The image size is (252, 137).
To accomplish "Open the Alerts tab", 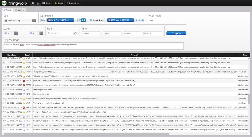I will tap(59, 3).
